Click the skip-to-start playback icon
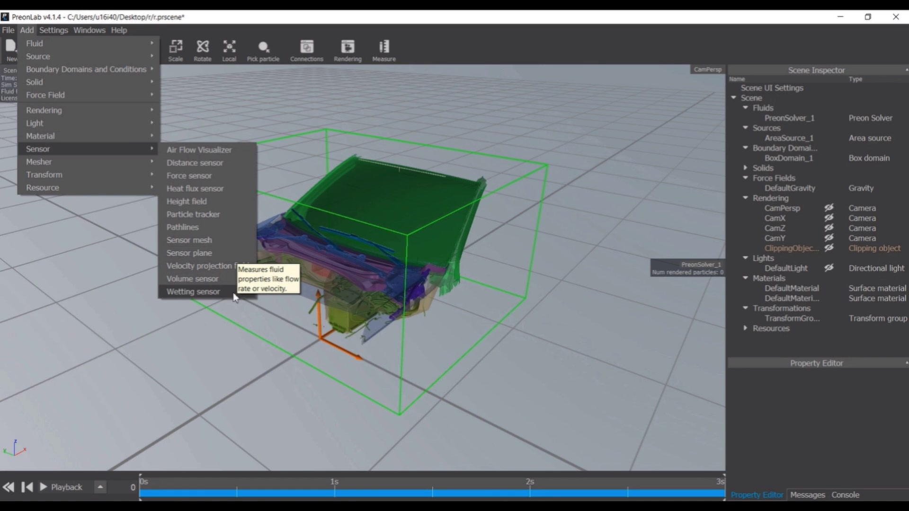 click(x=27, y=487)
